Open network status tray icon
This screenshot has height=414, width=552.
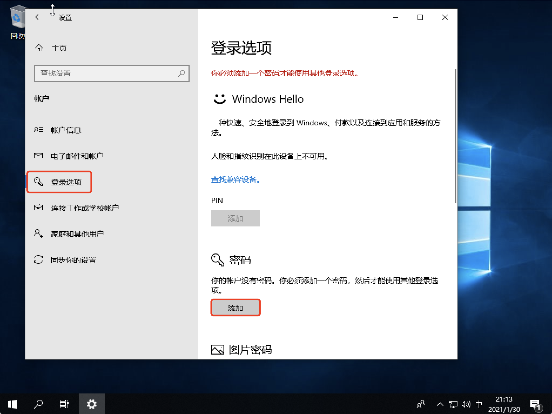click(453, 404)
